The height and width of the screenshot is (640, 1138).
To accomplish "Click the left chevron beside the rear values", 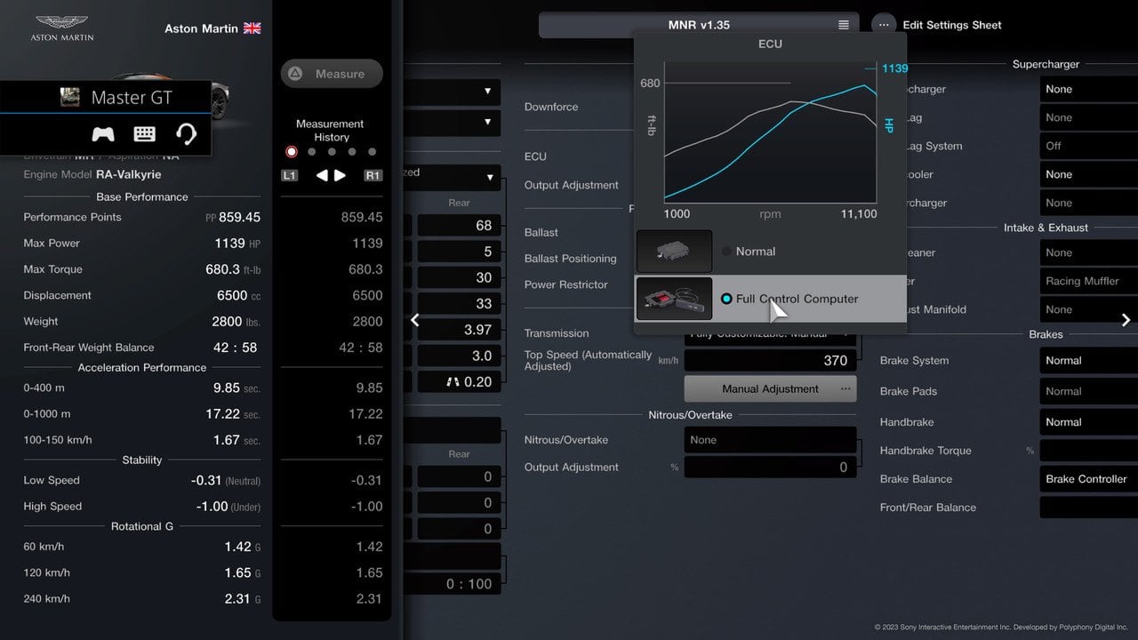I will coord(414,320).
